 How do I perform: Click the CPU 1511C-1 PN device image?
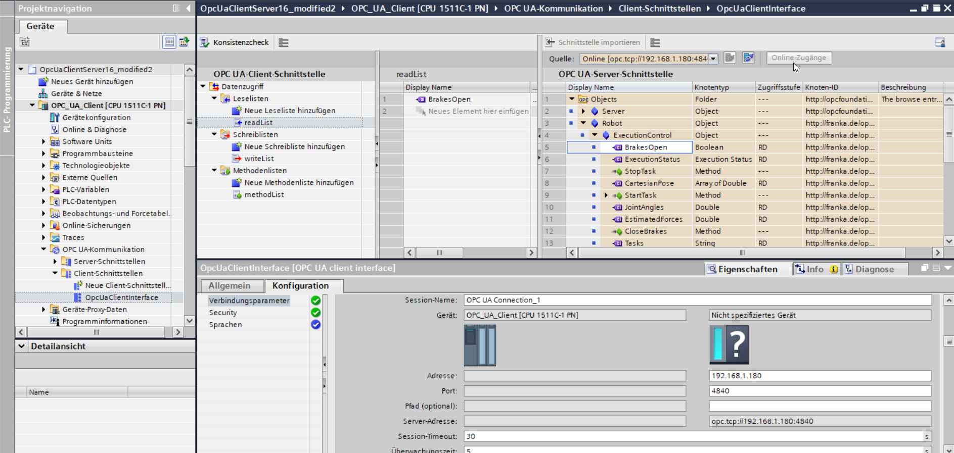pos(480,345)
